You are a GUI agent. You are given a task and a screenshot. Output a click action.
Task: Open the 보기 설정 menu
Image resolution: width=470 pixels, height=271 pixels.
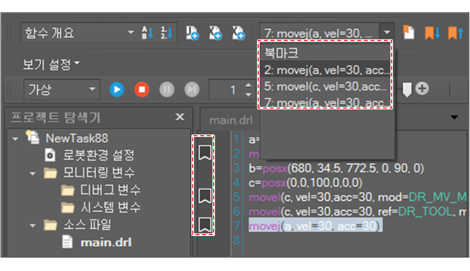[x=51, y=65]
